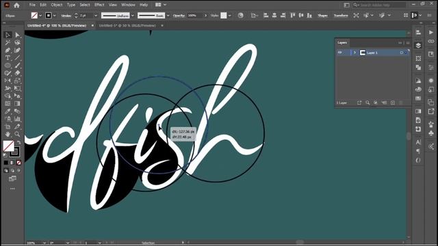
Task: Select Draw Normal mode
Action: tap(6, 170)
